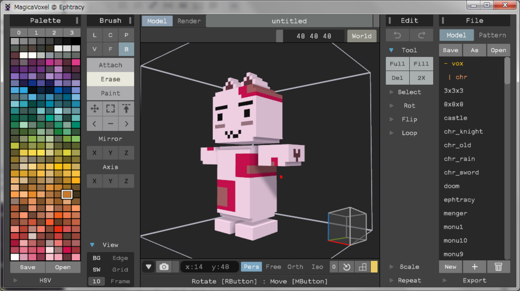
Task: Toggle Frame display option
Action: pos(120,281)
